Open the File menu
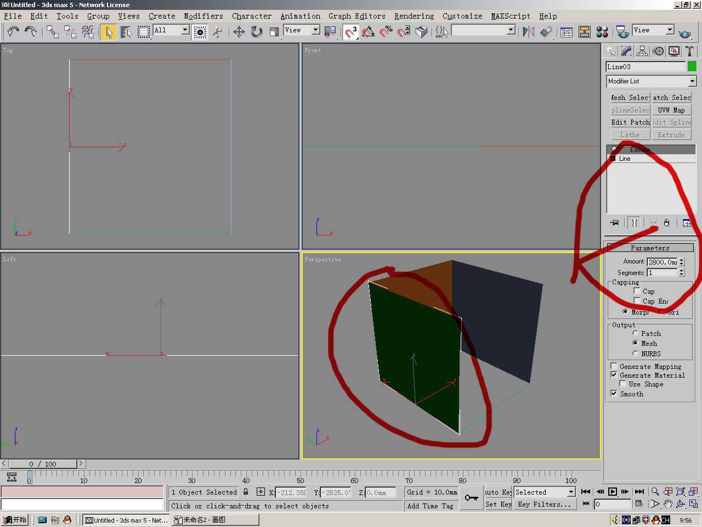This screenshot has width=702, height=527. (x=13, y=16)
